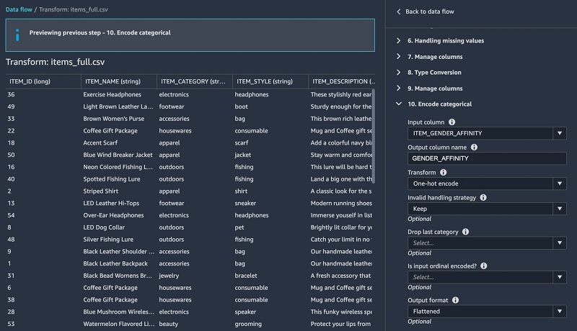Click the Data flow breadcrumb link

click(19, 9)
